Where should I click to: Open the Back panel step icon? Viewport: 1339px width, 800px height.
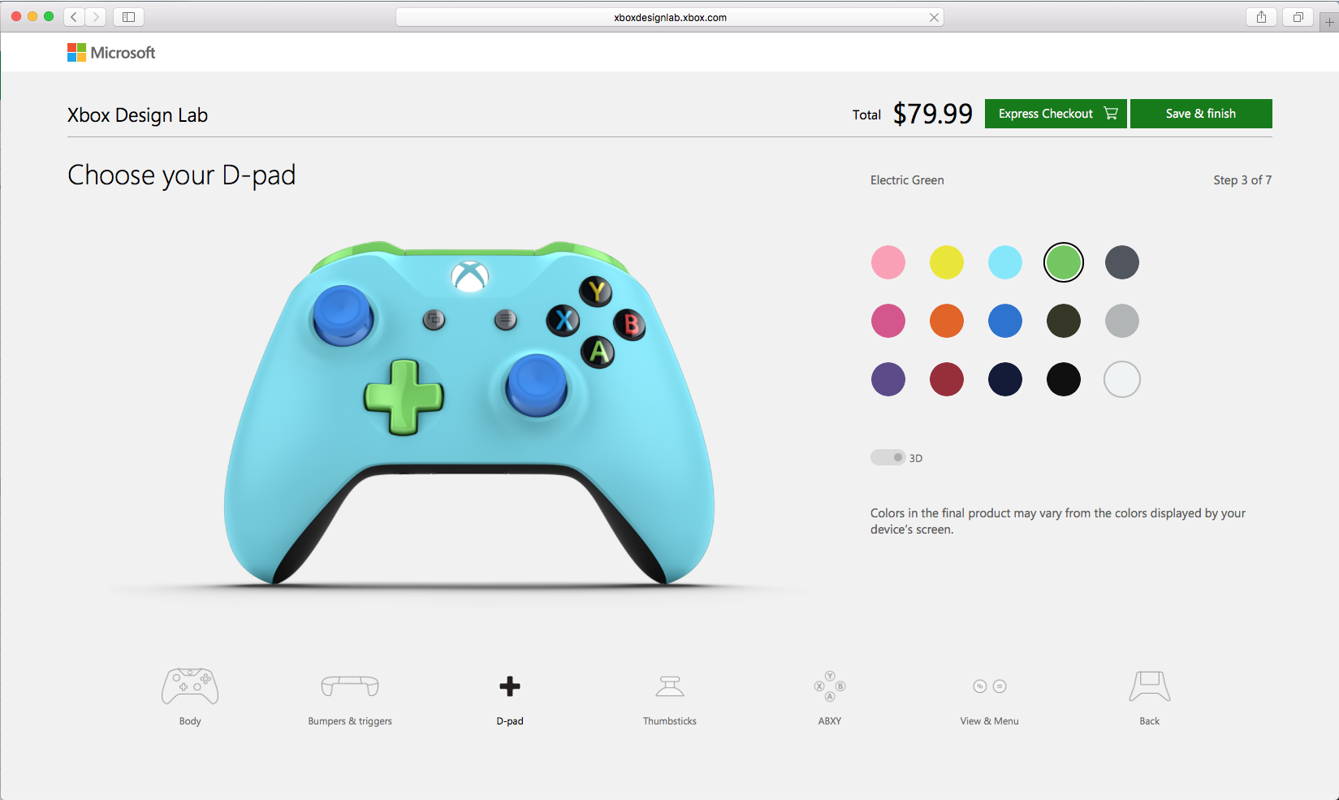(1150, 687)
